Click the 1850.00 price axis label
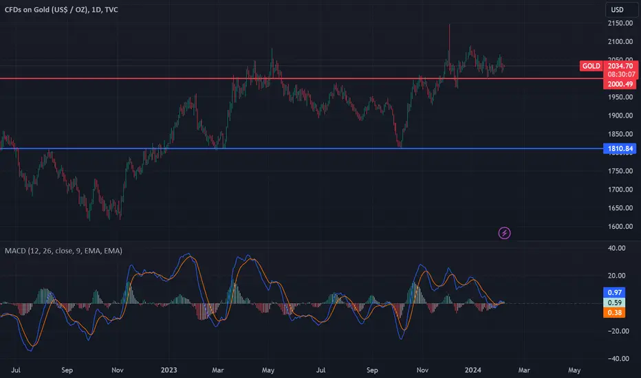The height and width of the screenshot is (378, 641). 620,134
